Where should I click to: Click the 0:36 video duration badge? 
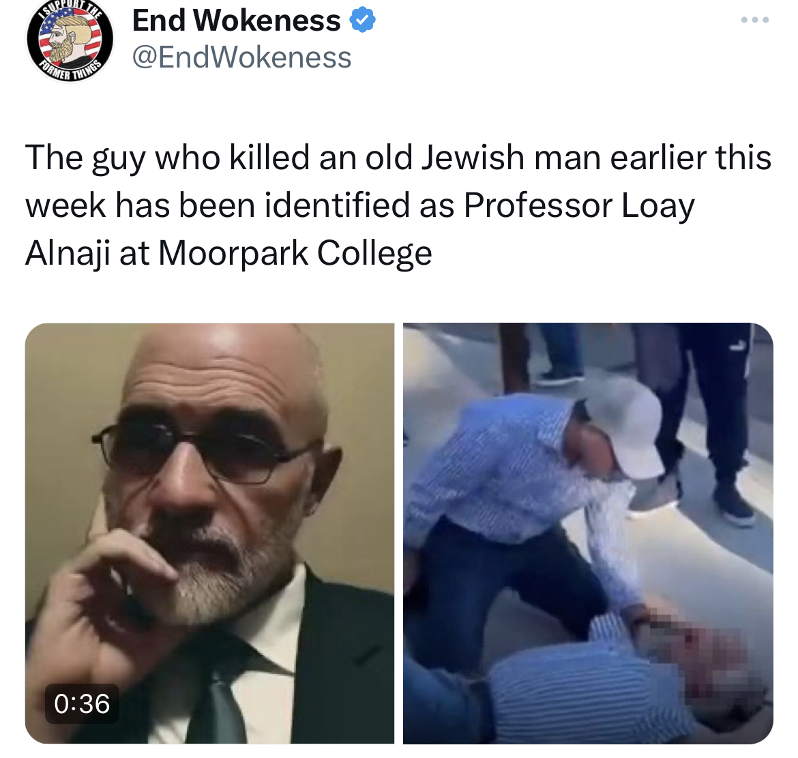pos(82,703)
